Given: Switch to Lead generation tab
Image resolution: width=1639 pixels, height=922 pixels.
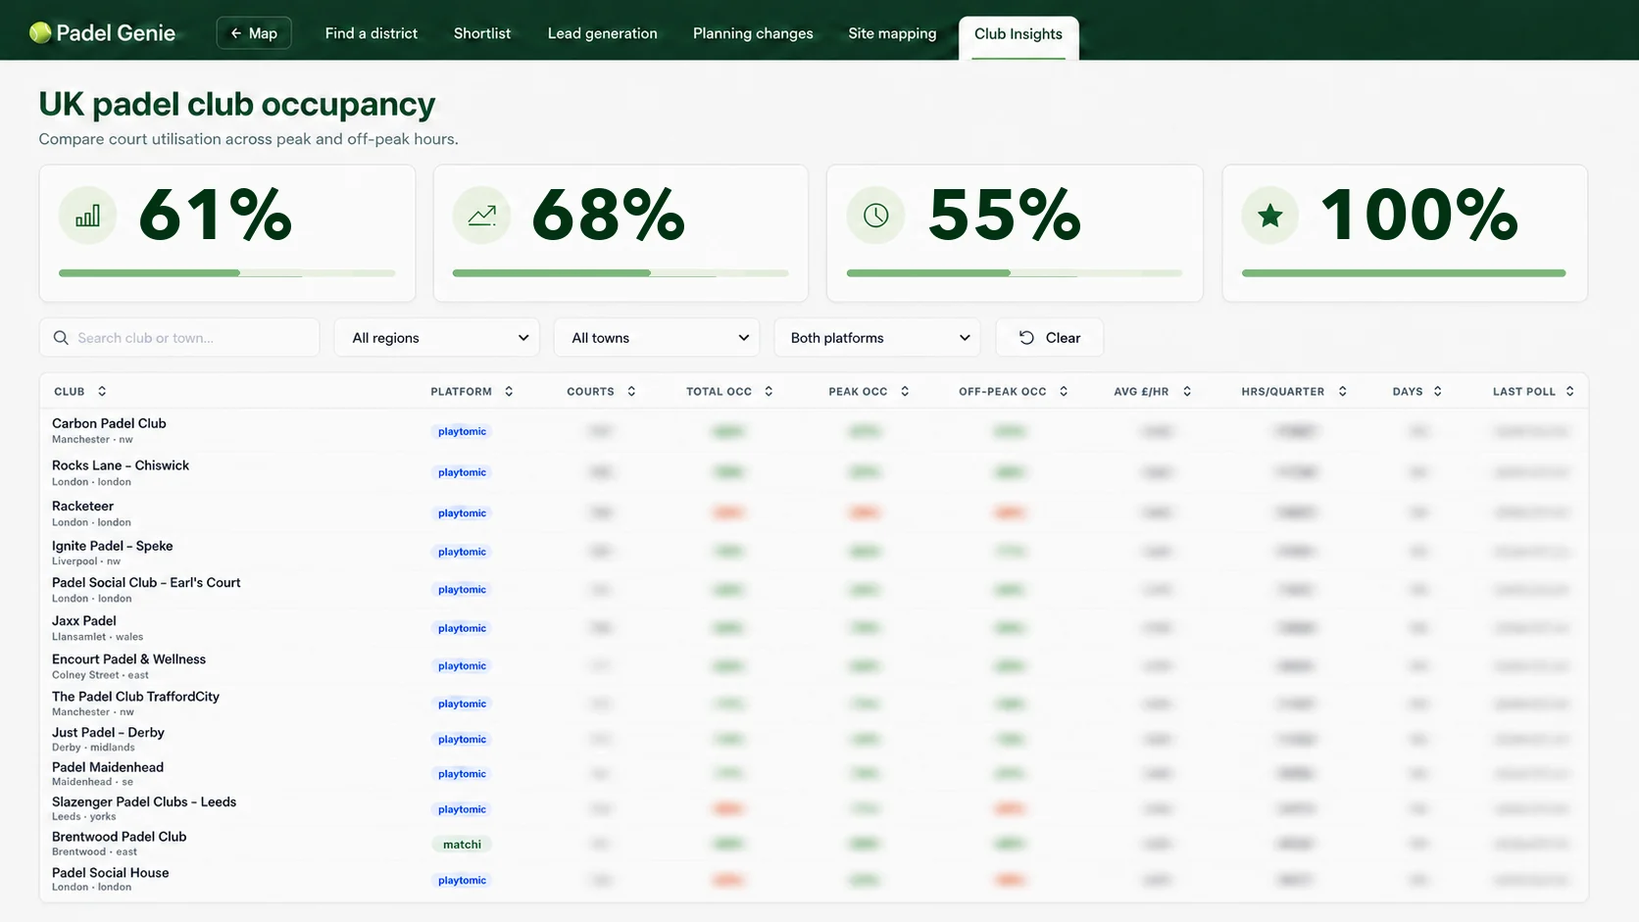Looking at the screenshot, I should [x=603, y=33].
